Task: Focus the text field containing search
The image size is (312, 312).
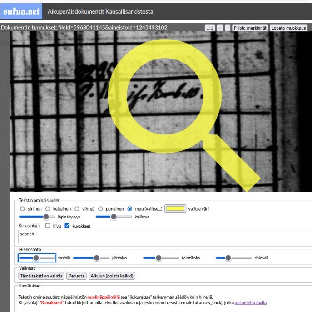Action: (x=165, y=237)
